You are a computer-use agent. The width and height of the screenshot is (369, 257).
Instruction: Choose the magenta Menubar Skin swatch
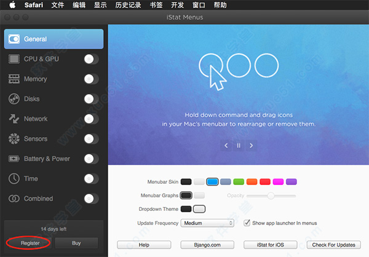278,182
